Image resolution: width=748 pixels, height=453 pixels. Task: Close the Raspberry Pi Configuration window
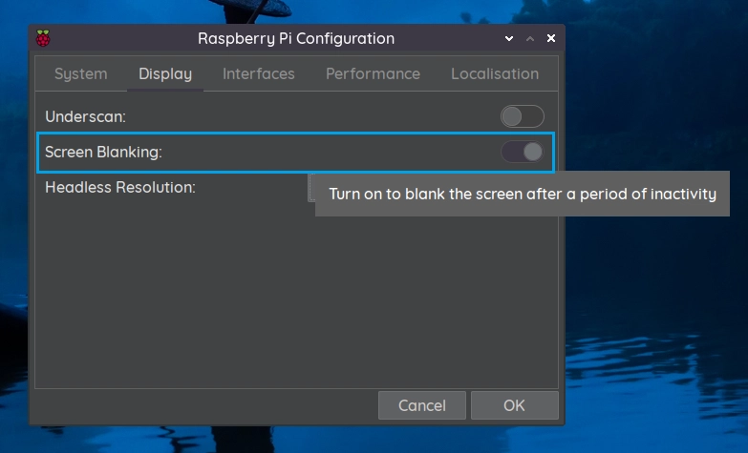pos(551,38)
